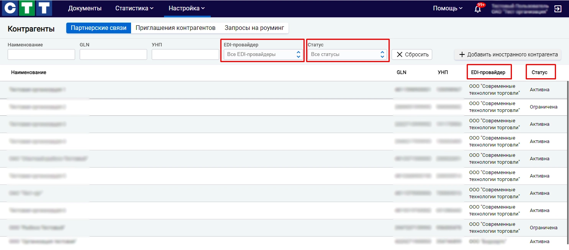Focus the УНП filter input field

click(x=185, y=54)
